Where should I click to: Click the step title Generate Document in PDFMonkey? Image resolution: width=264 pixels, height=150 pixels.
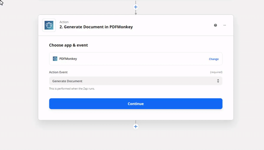(96, 27)
